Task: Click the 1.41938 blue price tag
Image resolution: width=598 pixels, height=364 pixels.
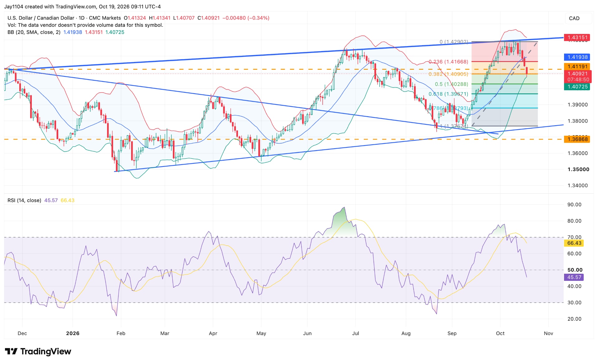Action: 577,57
